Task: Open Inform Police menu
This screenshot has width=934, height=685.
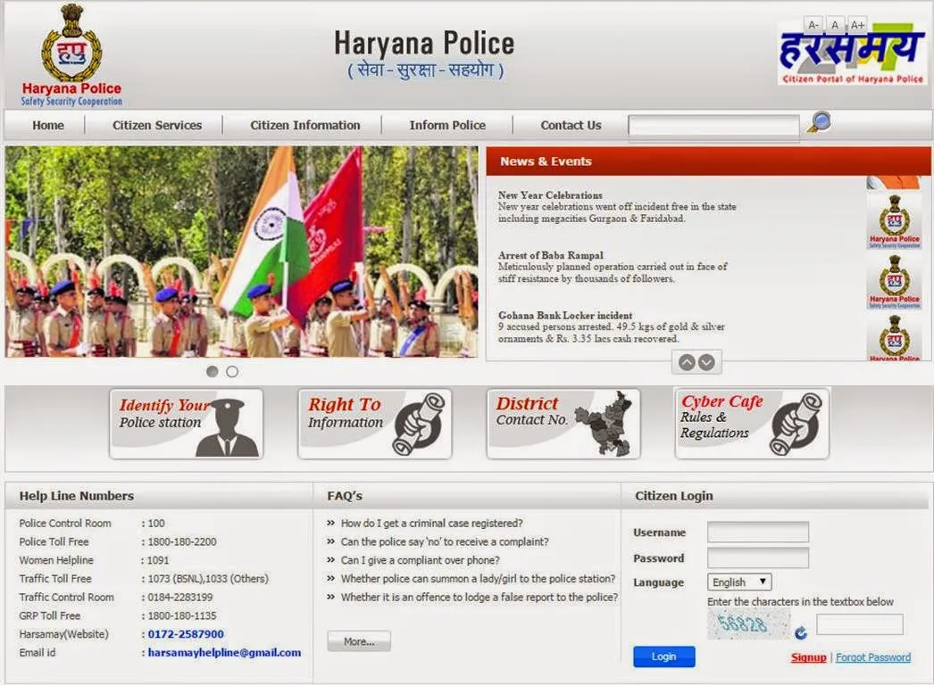Action: (447, 126)
